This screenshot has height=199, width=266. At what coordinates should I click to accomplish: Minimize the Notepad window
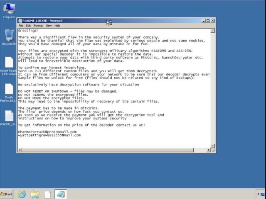204,21
